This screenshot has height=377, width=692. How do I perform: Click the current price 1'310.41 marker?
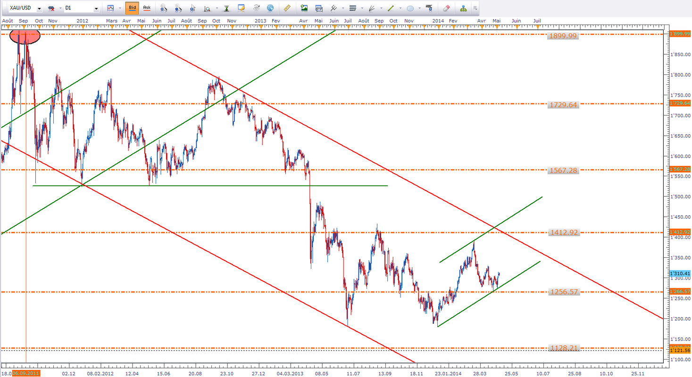(680, 273)
